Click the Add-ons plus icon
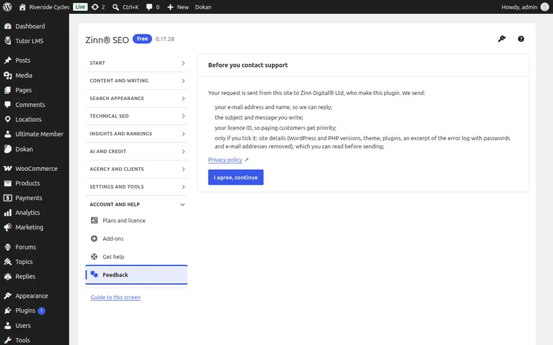553x345 pixels. (94, 239)
